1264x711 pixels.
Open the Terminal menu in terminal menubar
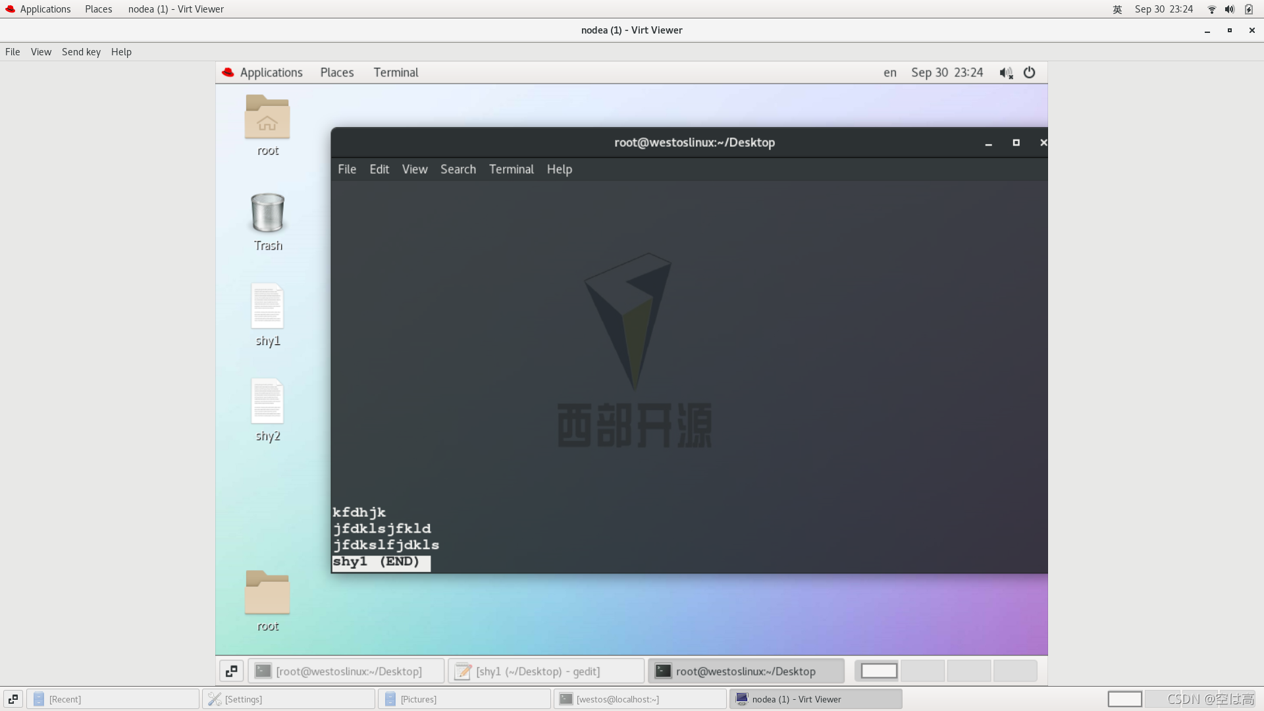pos(512,169)
